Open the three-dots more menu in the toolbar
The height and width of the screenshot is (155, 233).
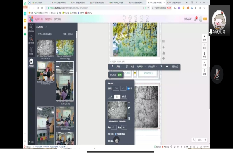pyautogui.click(x=167, y=66)
